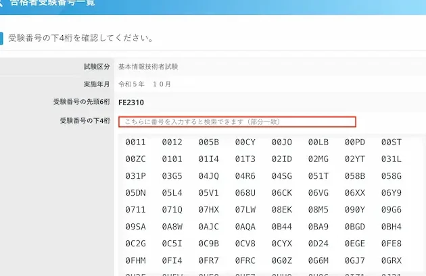Select exam number 0C9B

pos(209,244)
